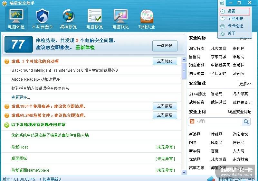Open 瑞星安全网址 link

(x=240, y=112)
